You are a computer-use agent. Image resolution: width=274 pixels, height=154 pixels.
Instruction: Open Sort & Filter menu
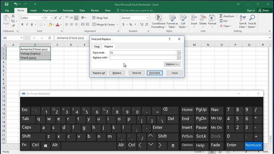(x=243, y=21)
